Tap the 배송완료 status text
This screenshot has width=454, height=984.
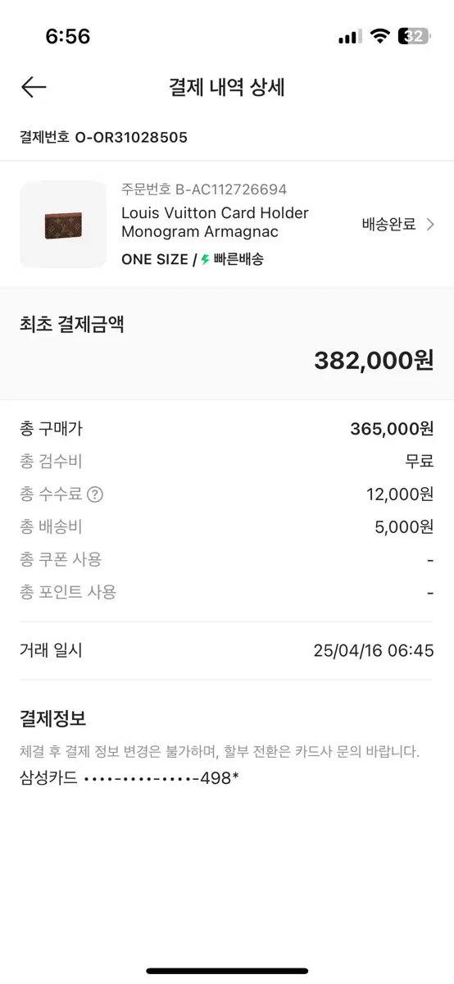389,225
